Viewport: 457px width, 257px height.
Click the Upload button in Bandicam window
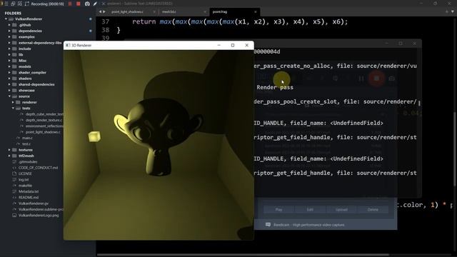pos(341,209)
